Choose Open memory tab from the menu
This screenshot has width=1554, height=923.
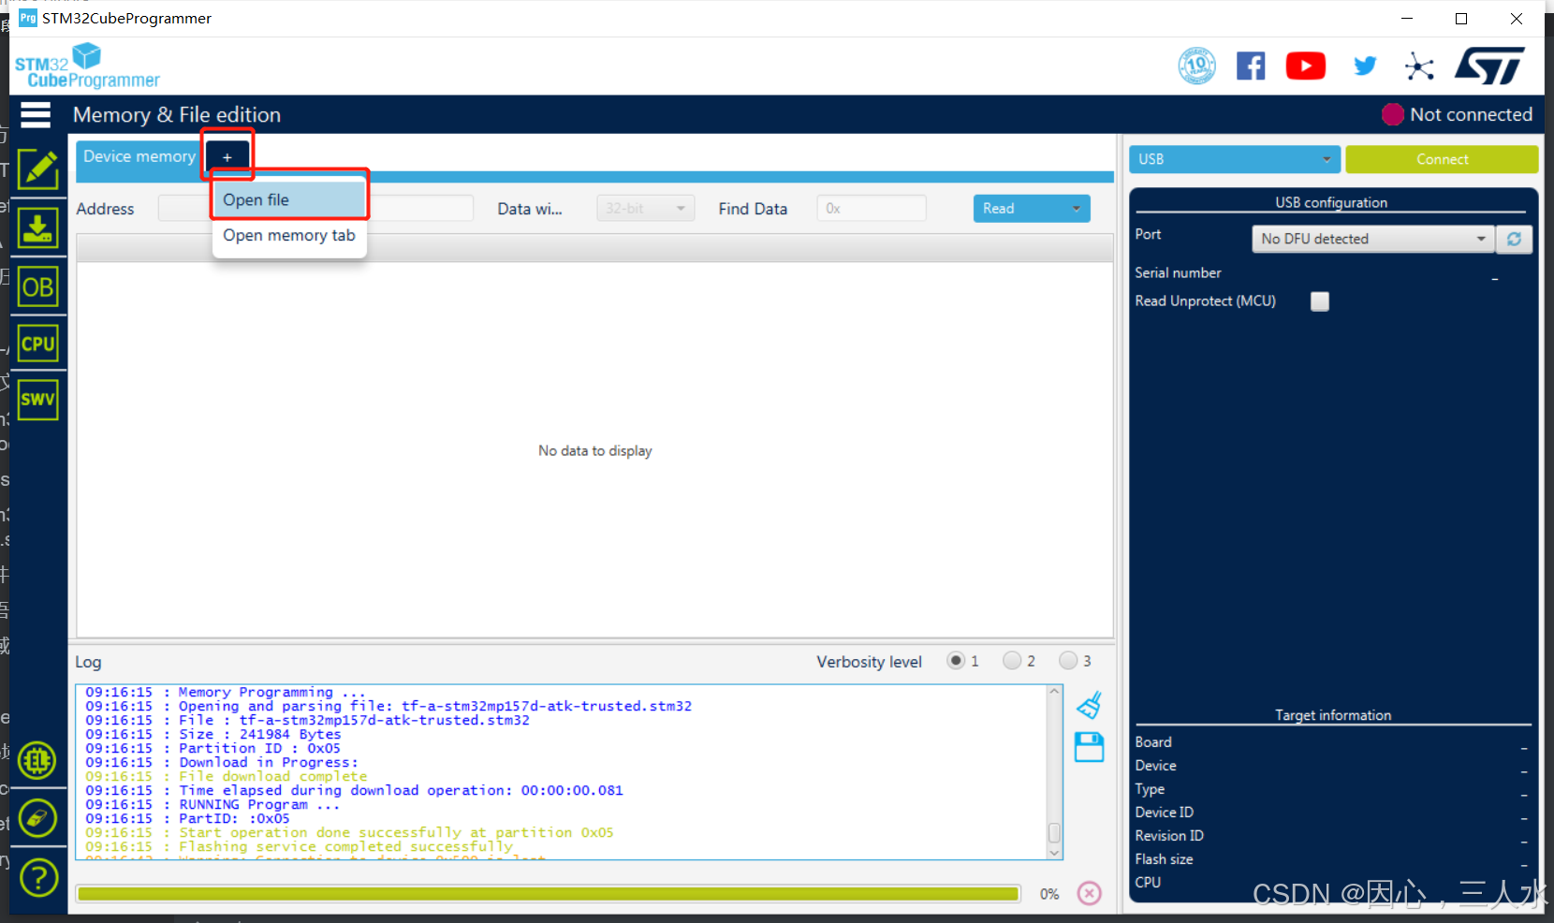289,236
